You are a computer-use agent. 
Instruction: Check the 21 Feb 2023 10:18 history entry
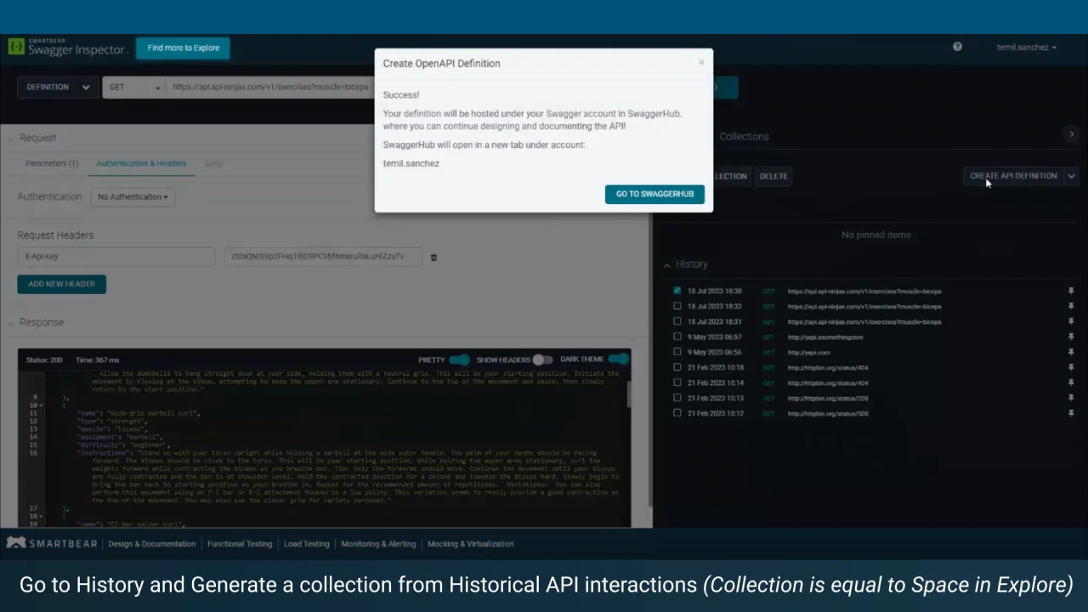[x=677, y=367]
